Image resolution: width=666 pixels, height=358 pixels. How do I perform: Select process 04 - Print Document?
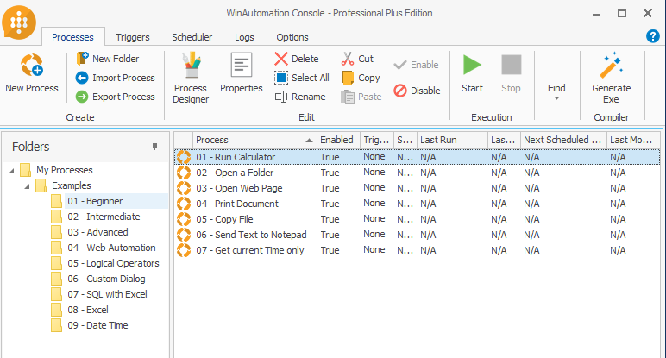(417, 204)
